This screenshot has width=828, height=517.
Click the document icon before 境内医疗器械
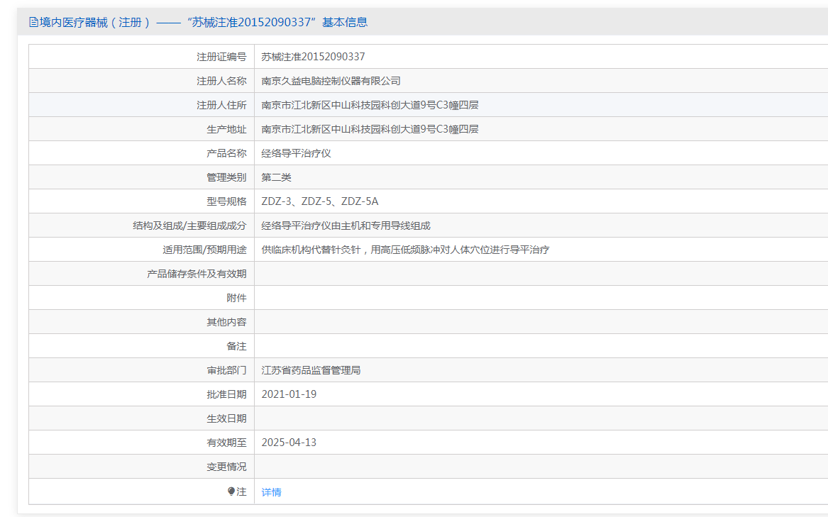[x=33, y=22]
